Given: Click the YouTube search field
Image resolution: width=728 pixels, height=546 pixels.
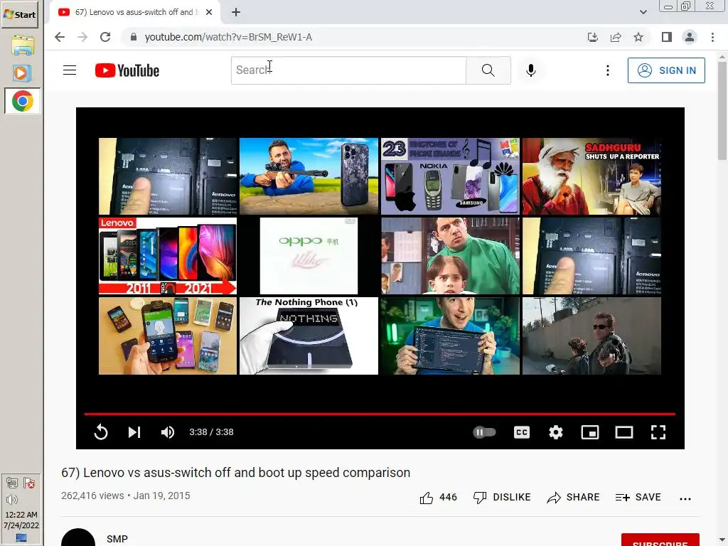Looking at the screenshot, I should [x=348, y=70].
